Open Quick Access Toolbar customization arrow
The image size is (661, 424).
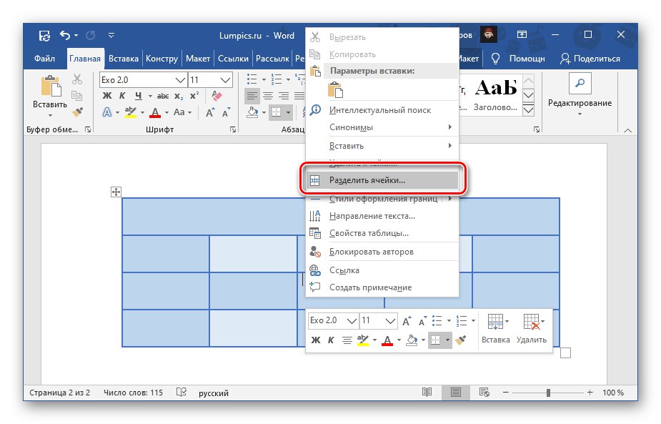(111, 36)
